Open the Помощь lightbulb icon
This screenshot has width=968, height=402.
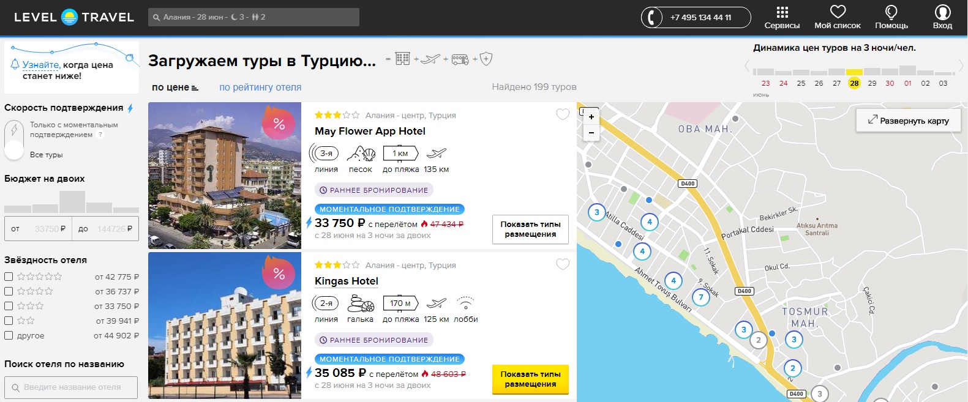[891, 12]
